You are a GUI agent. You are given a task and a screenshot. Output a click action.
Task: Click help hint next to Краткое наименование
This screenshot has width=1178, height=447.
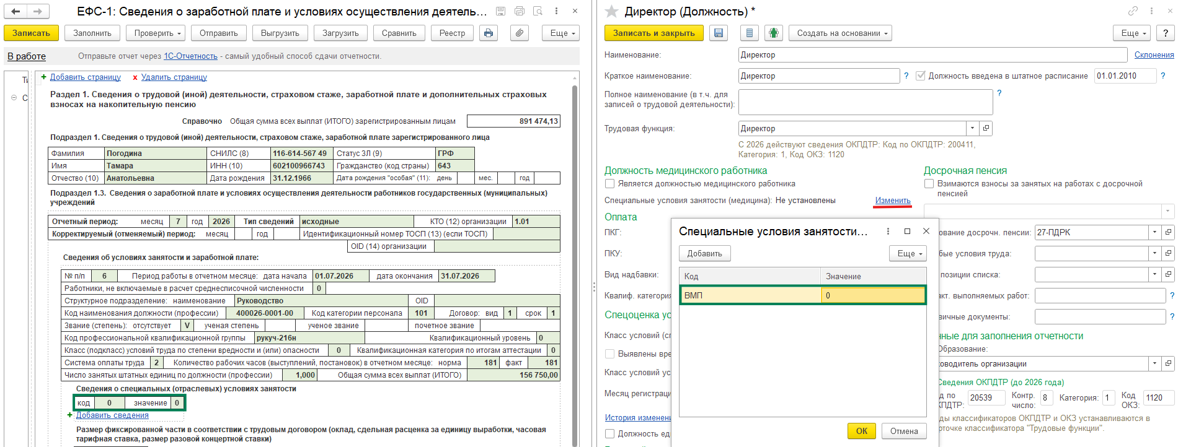click(x=906, y=76)
